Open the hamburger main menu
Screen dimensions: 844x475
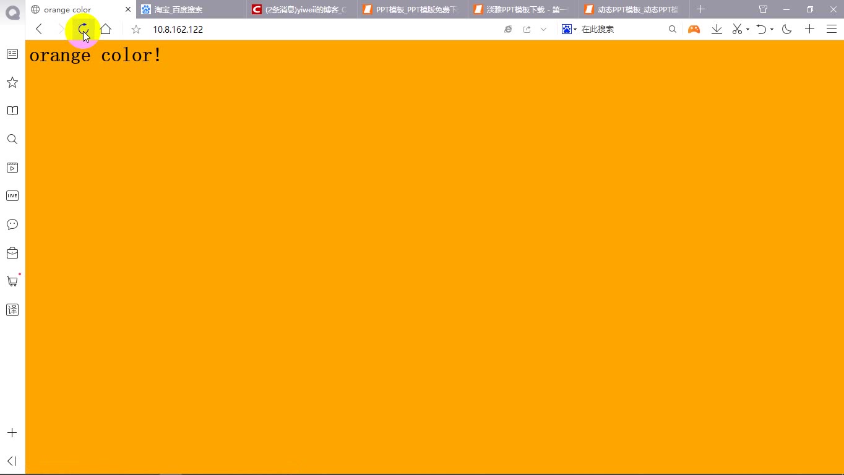(832, 29)
